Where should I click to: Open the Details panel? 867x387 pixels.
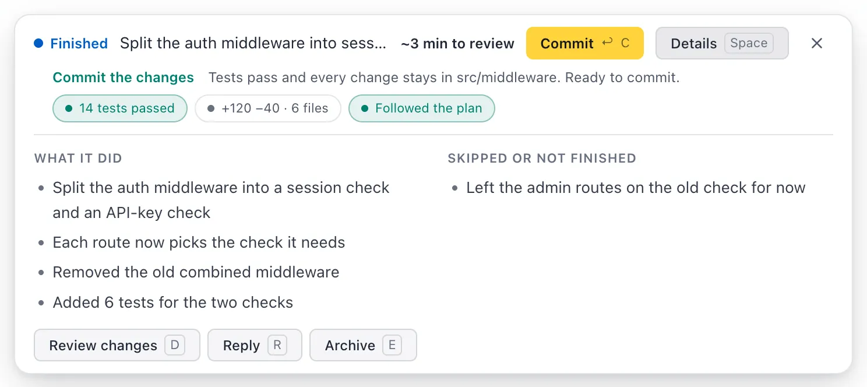coord(722,43)
